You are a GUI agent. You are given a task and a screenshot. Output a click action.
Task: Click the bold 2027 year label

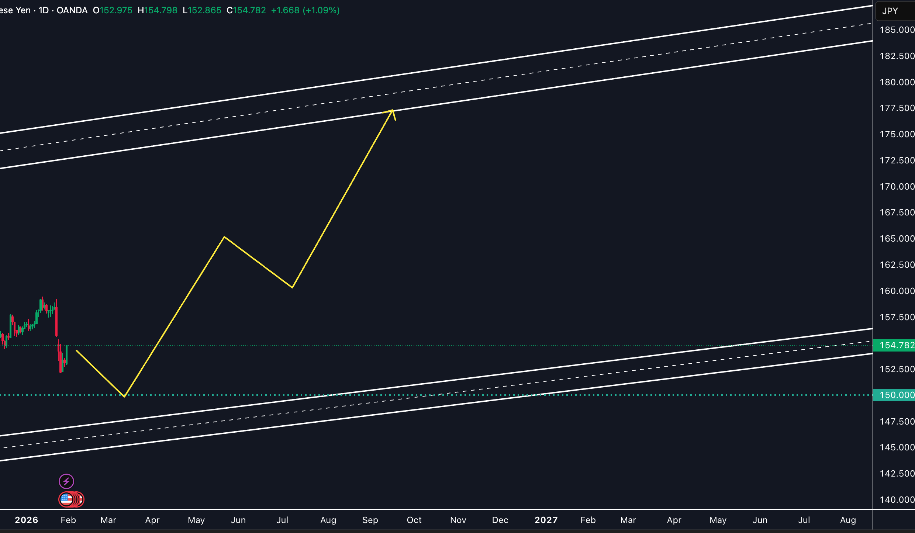click(x=546, y=520)
